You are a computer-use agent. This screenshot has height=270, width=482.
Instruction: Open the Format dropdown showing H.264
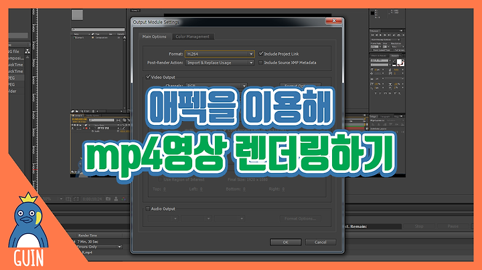(x=220, y=54)
